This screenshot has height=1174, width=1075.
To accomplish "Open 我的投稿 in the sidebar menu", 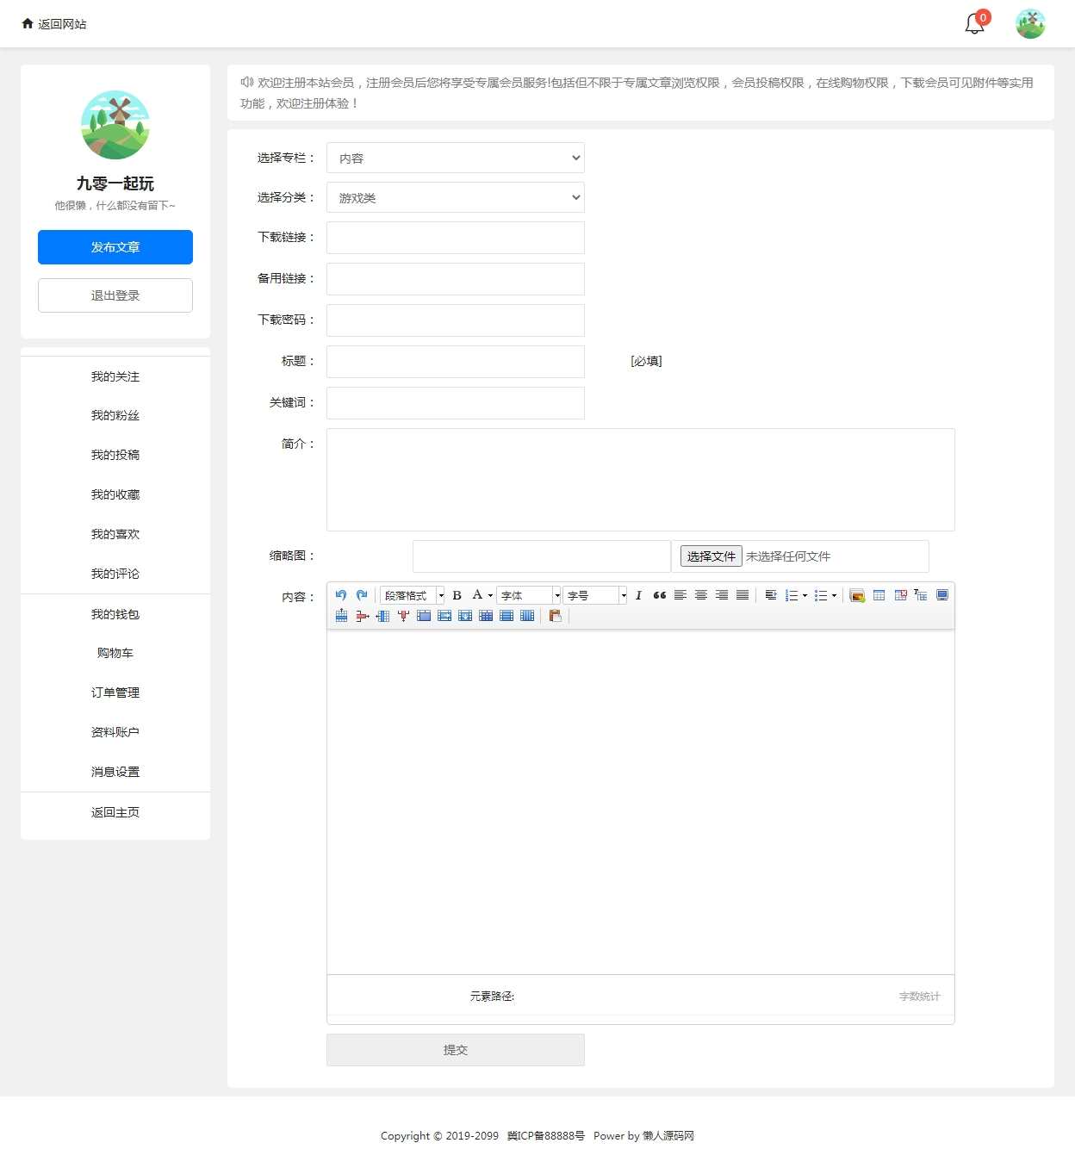I will click(x=115, y=455).
